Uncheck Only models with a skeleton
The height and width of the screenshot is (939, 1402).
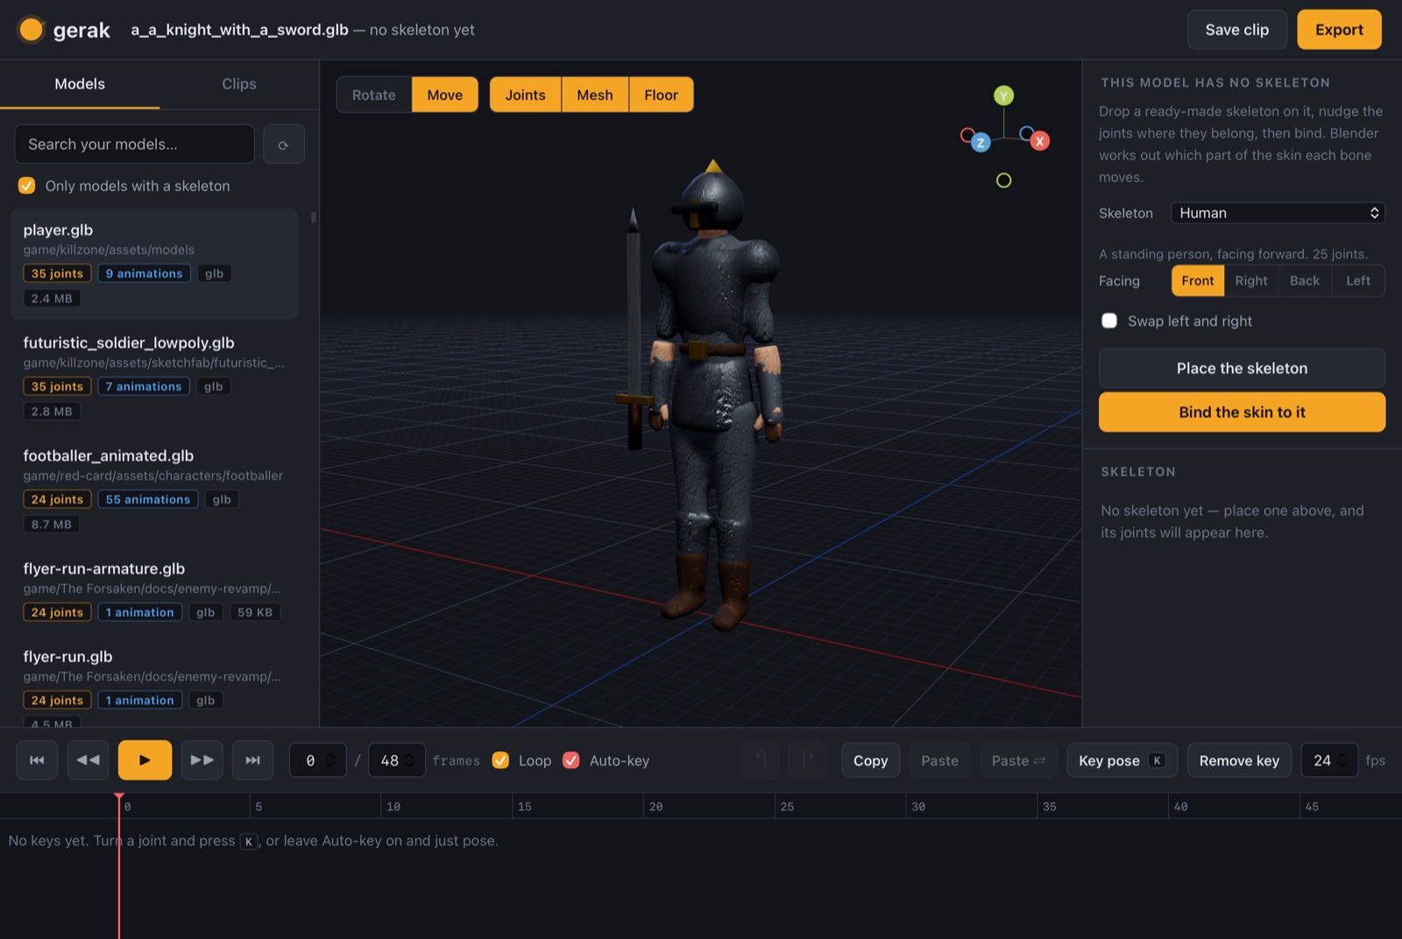(x=27, y=186)
